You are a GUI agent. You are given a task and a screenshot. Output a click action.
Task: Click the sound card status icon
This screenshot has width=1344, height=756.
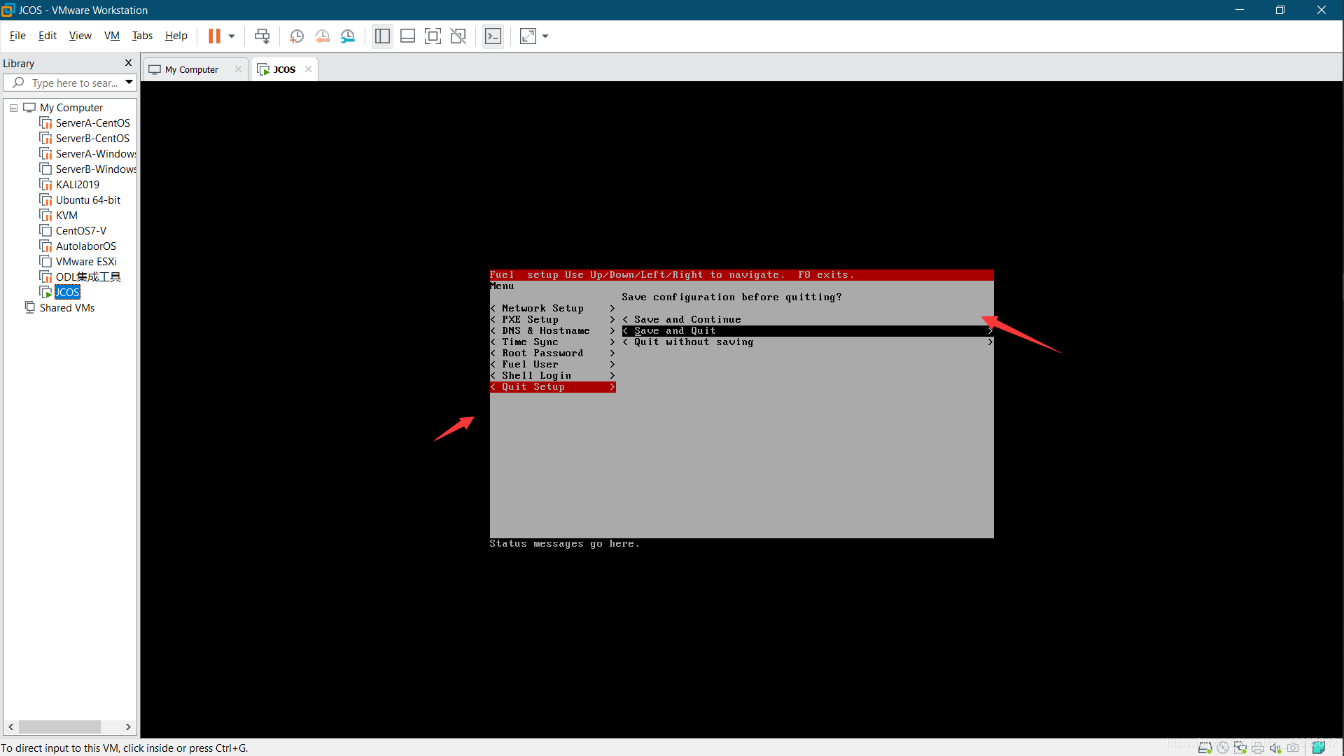(x=1275, y=748)
